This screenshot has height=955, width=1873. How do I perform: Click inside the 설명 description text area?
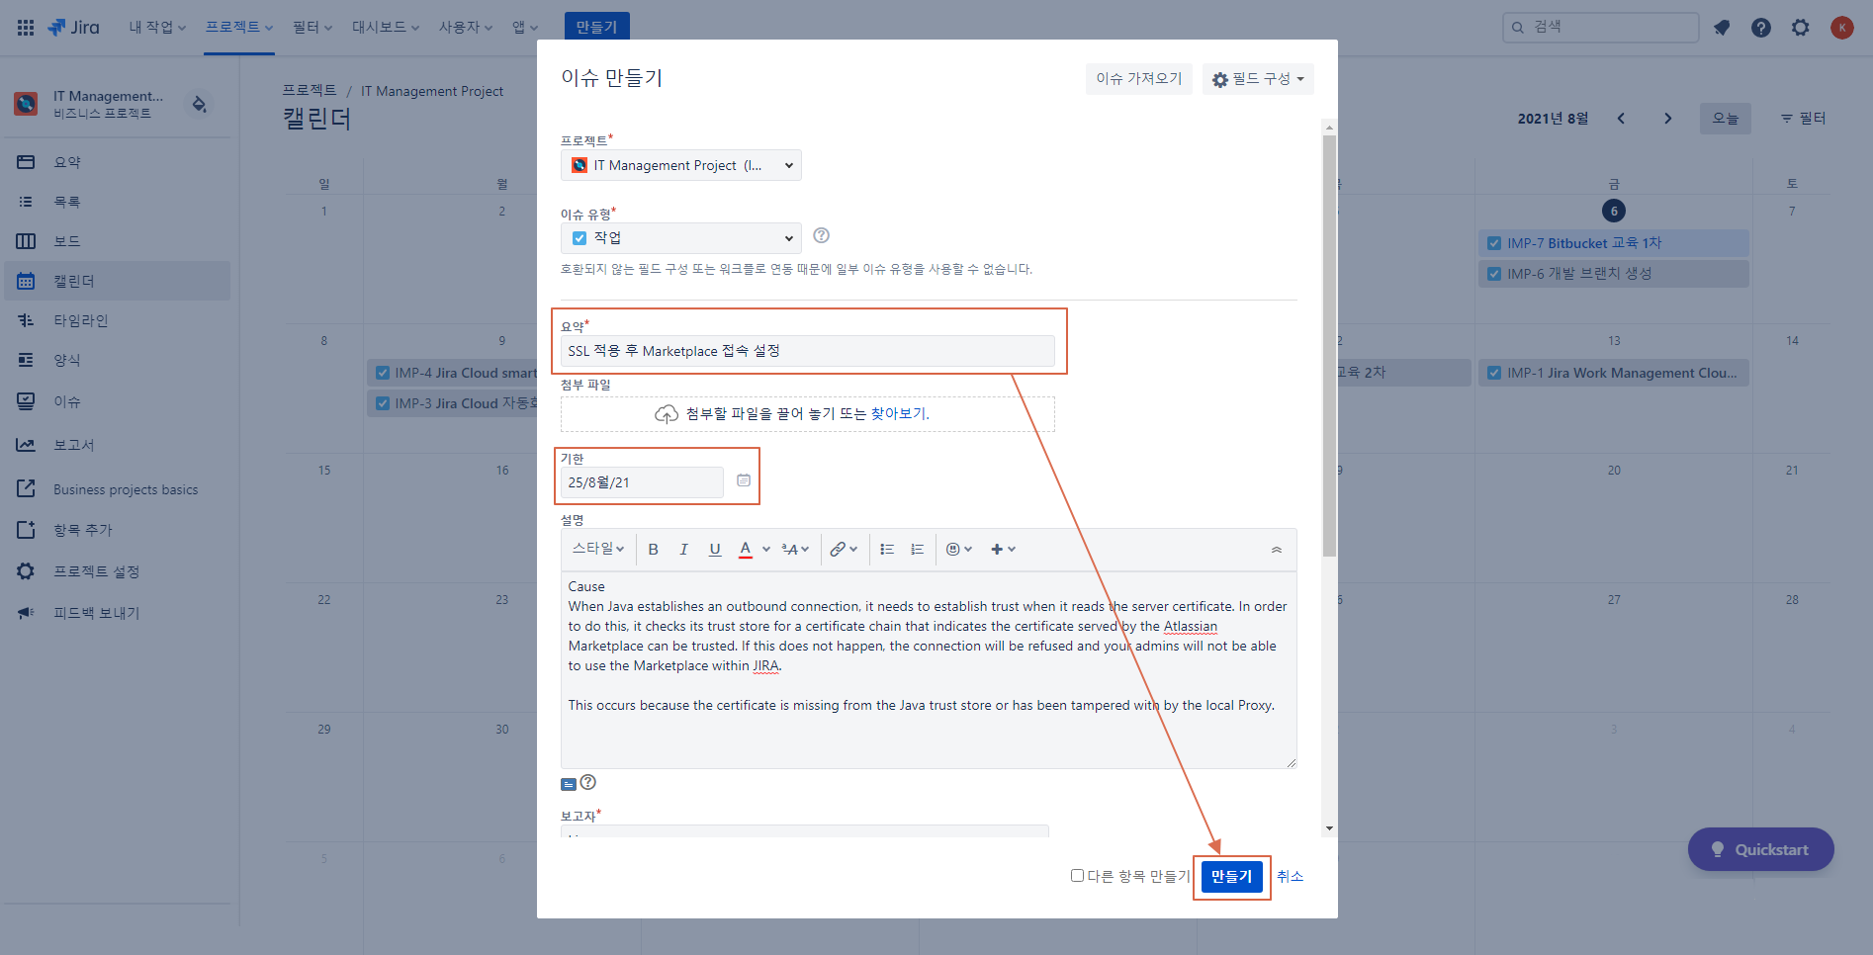pos(929,669)
